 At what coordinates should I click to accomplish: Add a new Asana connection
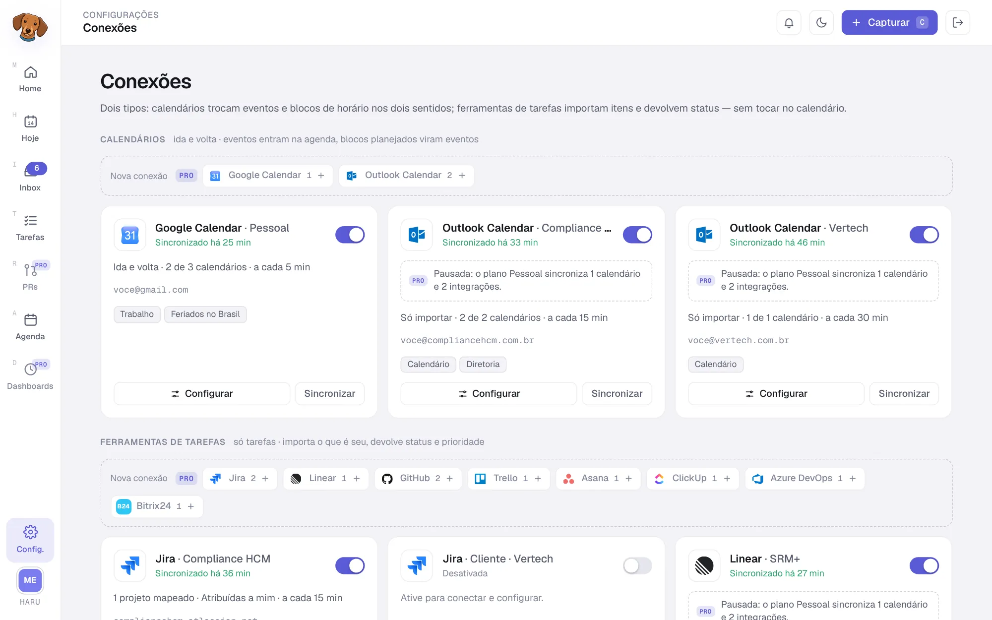tap(598, 479)
